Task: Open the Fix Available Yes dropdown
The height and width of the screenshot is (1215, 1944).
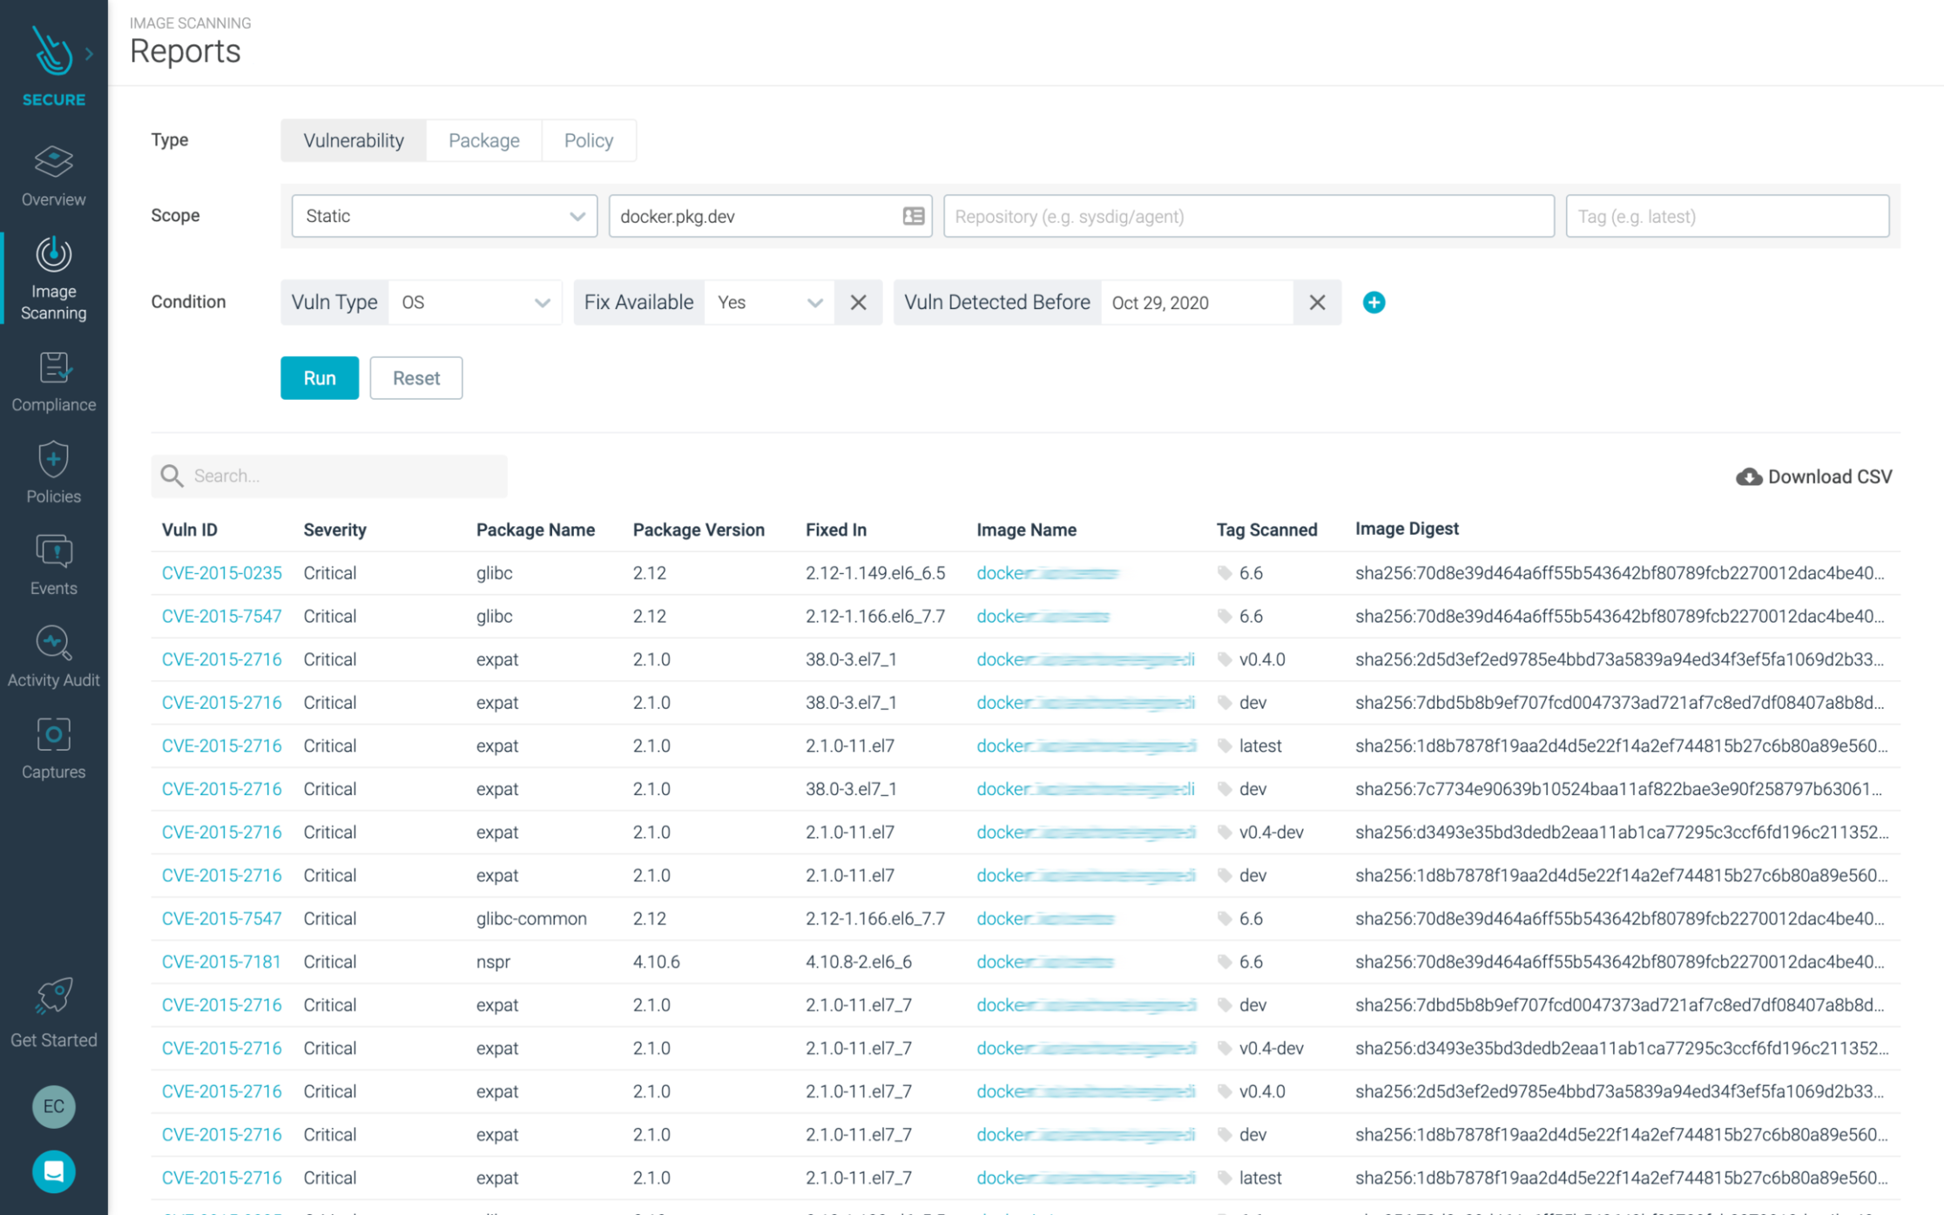Action: 769,302
